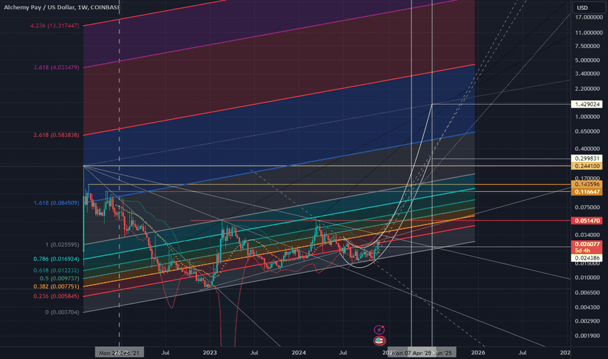608x359 pixels.
Task: Click the 0.400000 price axis value
Action: click(588, 149)
